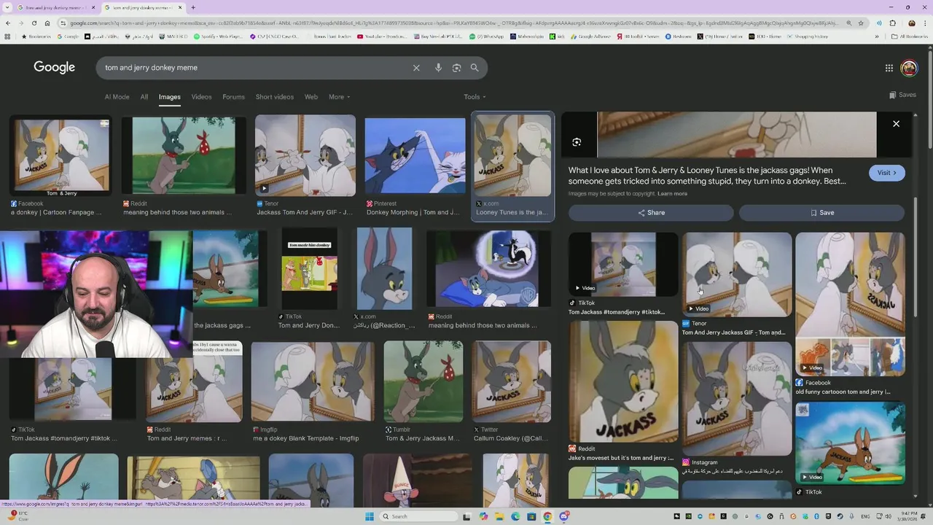Image resolution: width=933 pixels, height=525 pixels.
Task: Click the 'Images may be subject to copyright' text
Action: pos(612,194)
